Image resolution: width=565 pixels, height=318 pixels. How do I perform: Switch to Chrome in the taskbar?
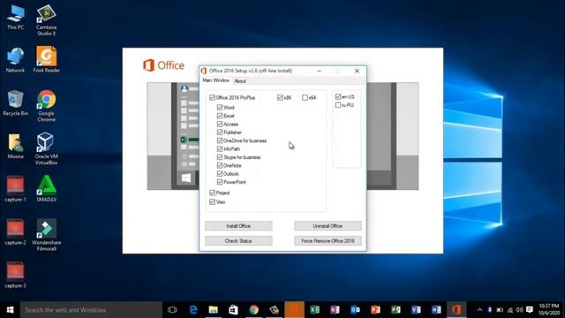[253, 310]
